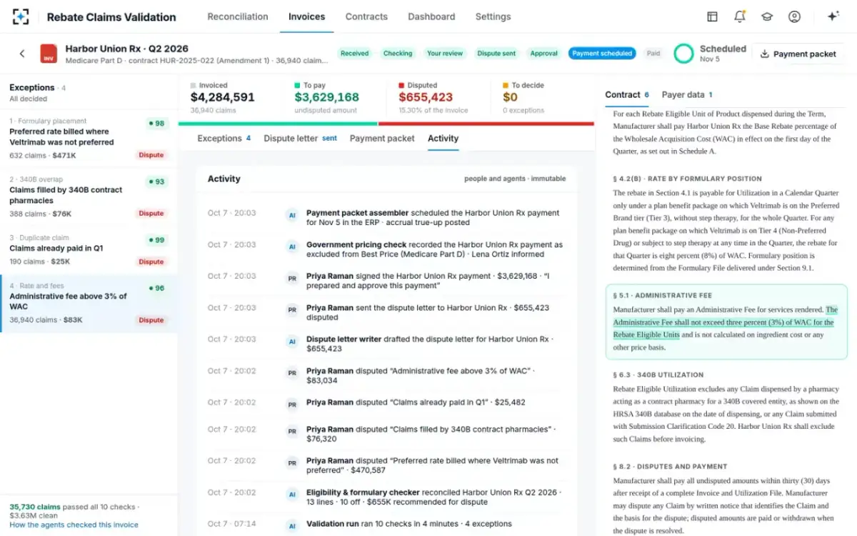Click the Your review stage pill
The width and height of the screenshot is (857, 536).
pos(445,54)
